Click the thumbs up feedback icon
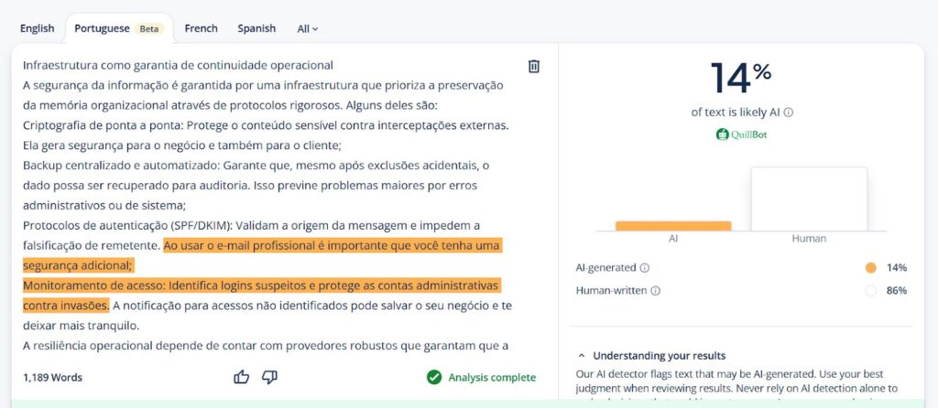 tap(242, 377)
